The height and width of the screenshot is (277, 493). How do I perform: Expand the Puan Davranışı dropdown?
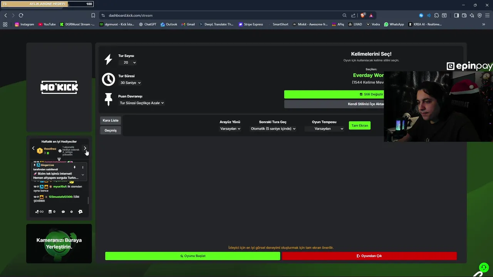point(142,103)
